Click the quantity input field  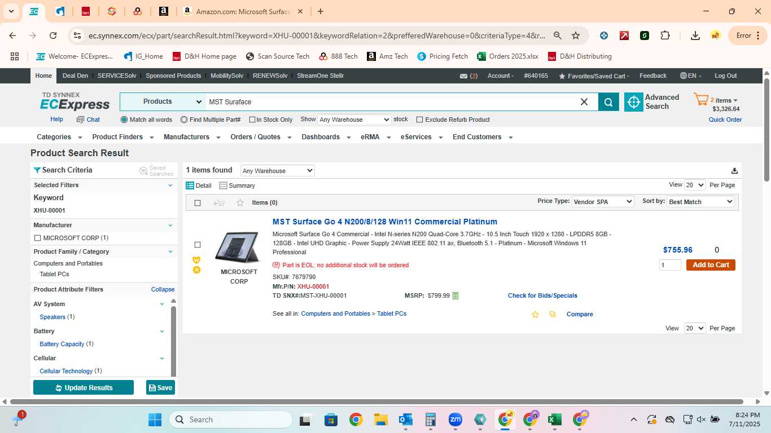point(670,265)
